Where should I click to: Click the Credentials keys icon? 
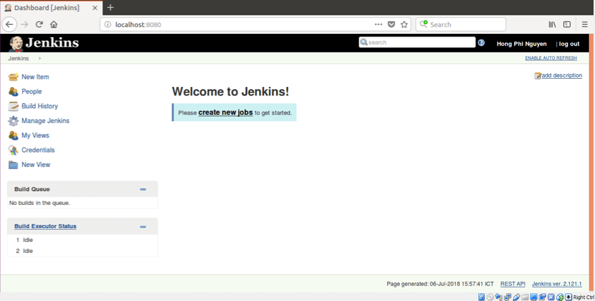13,150
